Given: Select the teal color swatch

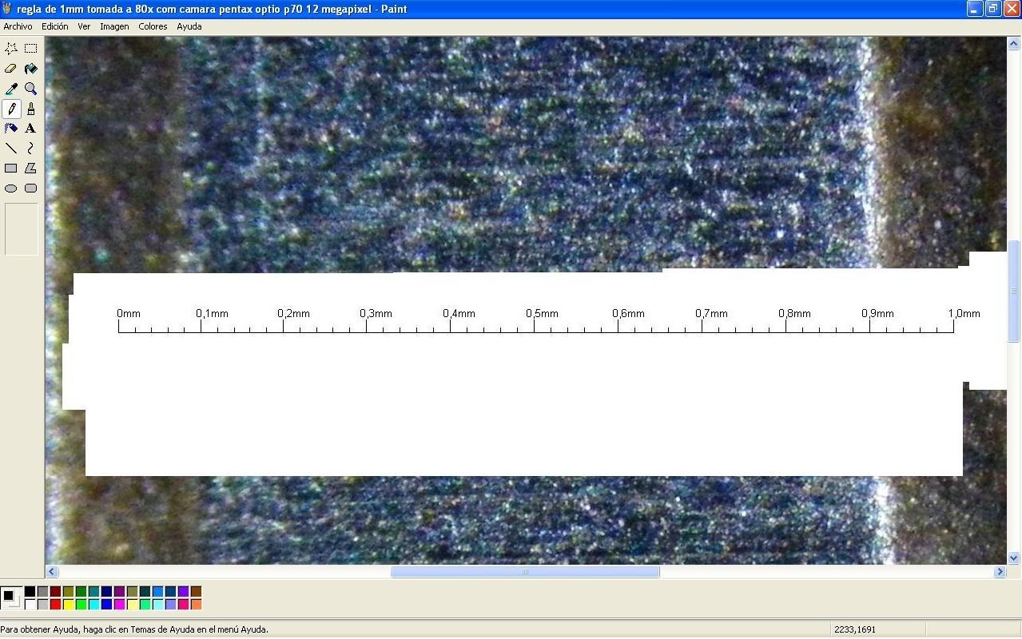Looking at the screenshot, I should (x=93, y=591).
